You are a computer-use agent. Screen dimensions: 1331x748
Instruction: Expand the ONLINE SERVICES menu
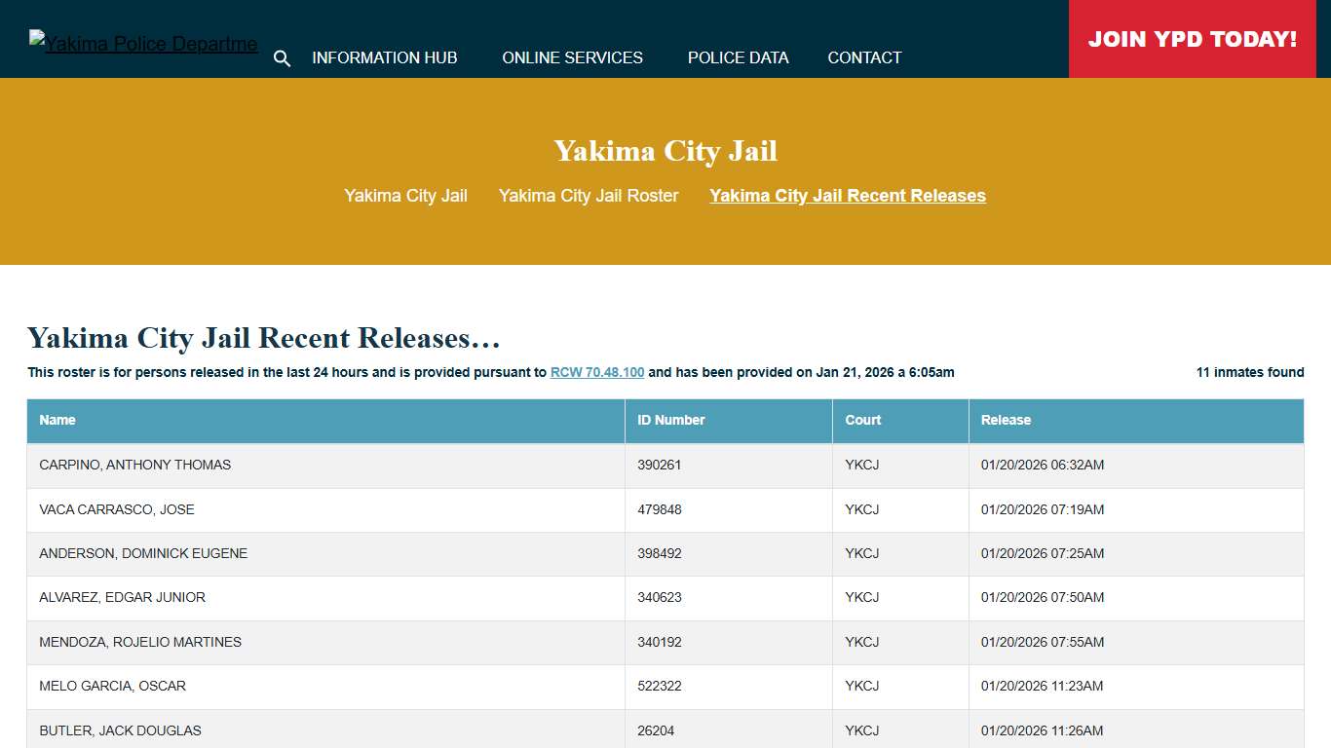[572, 57]
